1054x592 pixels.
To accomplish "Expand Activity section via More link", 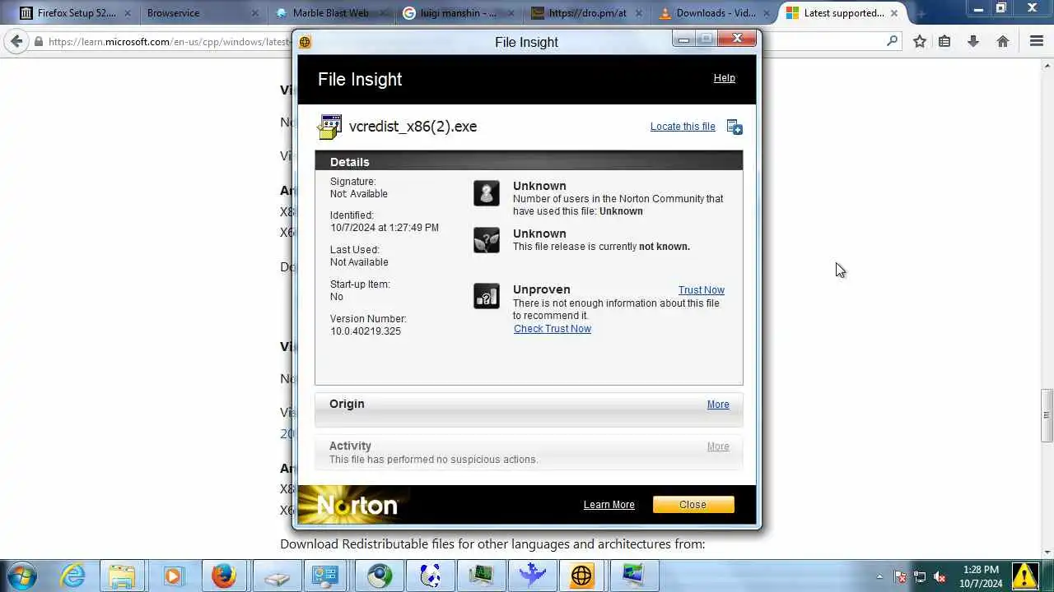I will 718,446.
